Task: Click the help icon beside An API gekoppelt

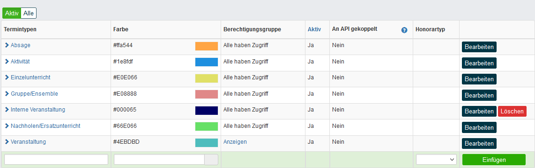Action: 404,30
